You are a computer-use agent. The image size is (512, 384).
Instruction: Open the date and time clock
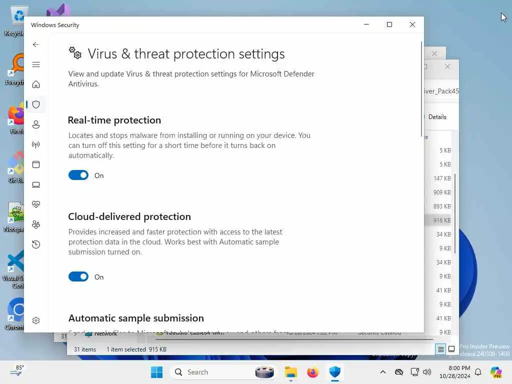(455, 372)
